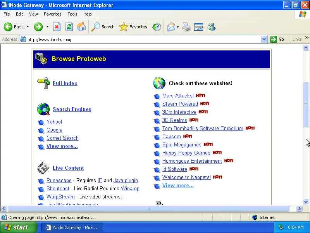Click the Back arrow button
This screenshot has width=310, height=233.
coord(8,27)
